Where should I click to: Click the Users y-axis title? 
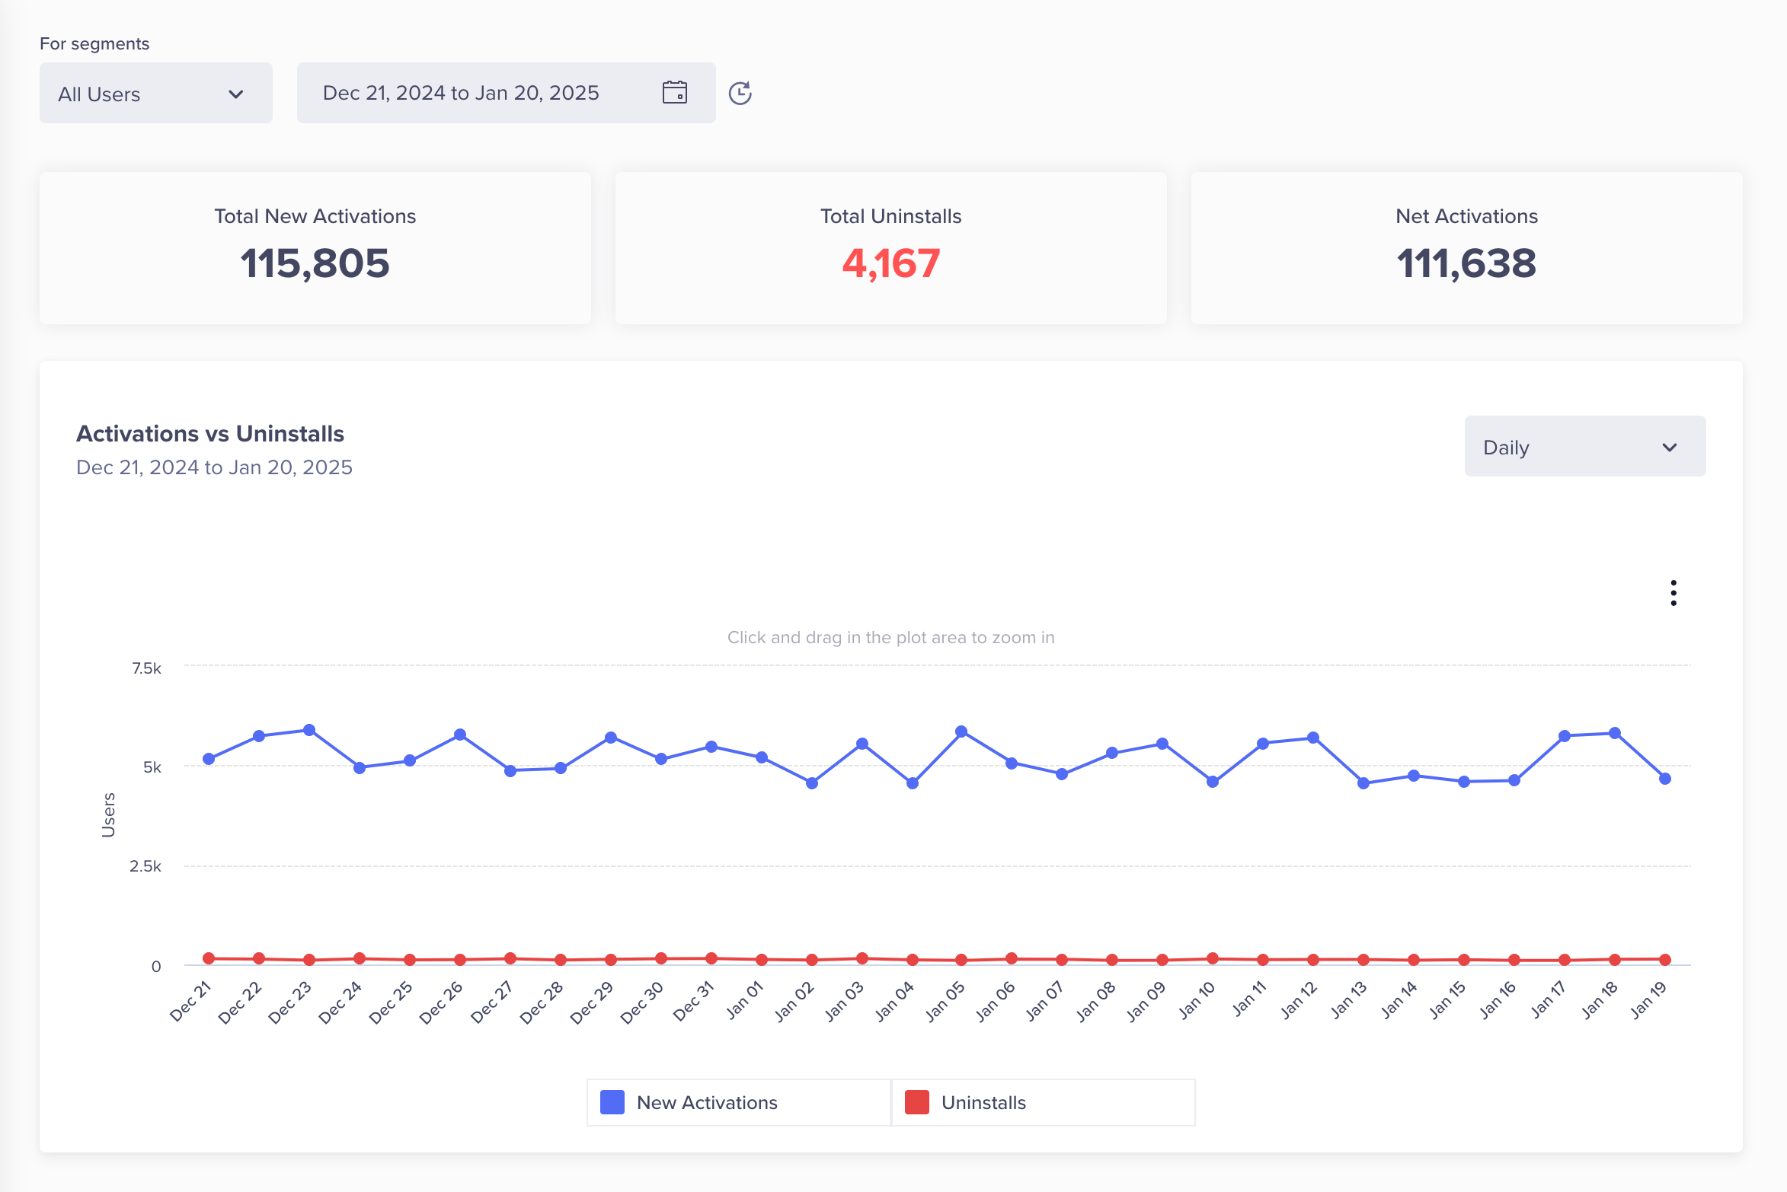[x=108, y=814]
